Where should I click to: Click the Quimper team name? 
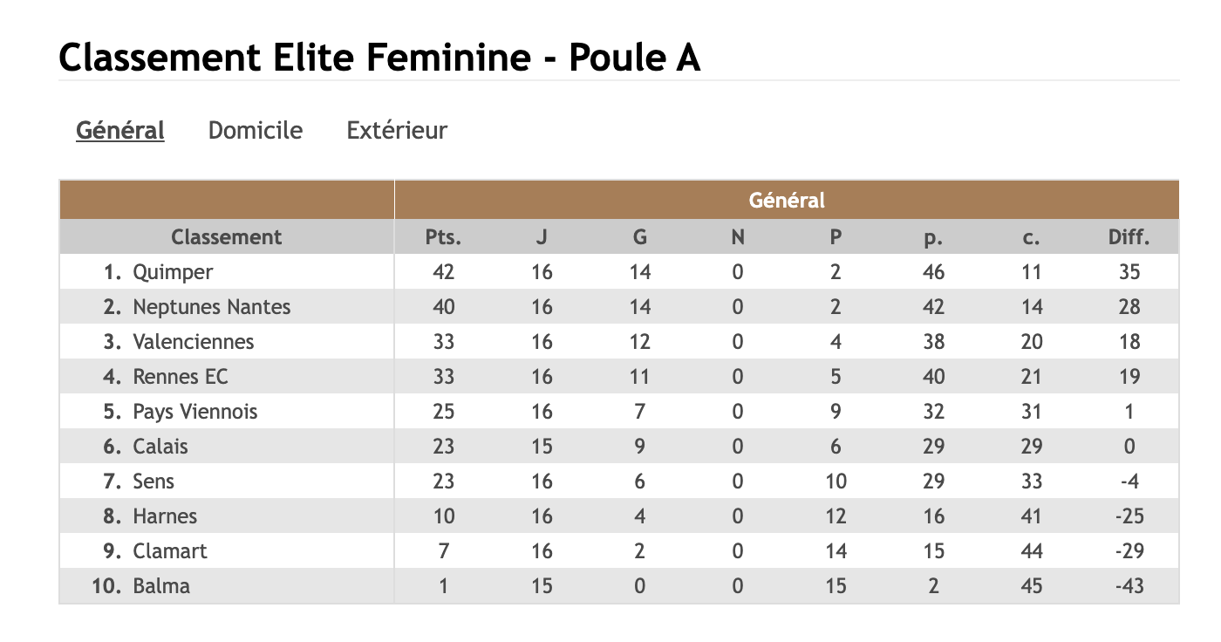point(173,272)
